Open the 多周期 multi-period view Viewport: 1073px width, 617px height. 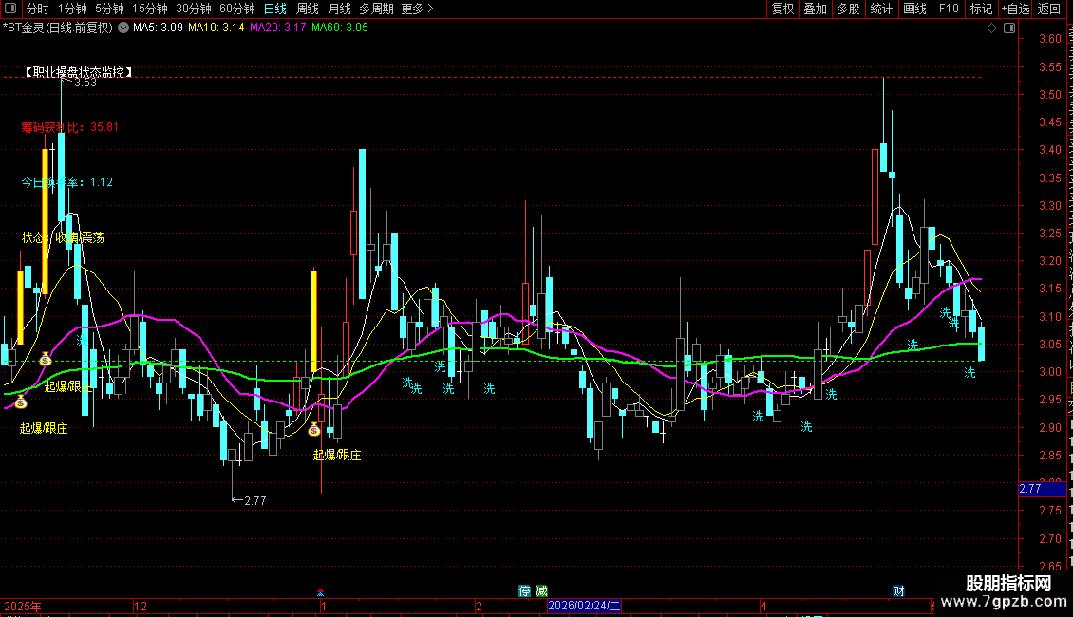[x=376, y=9]
